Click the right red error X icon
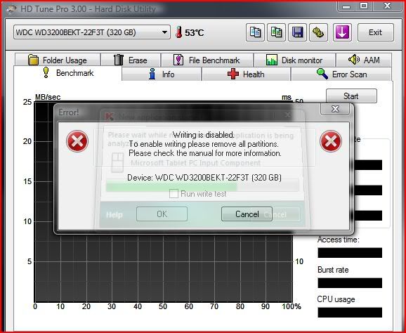Image resolution: width=406 pixels, height=333 pixels. tap(331, 141)
